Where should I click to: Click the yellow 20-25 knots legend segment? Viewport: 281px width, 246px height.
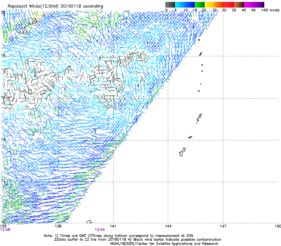(210, 5)
